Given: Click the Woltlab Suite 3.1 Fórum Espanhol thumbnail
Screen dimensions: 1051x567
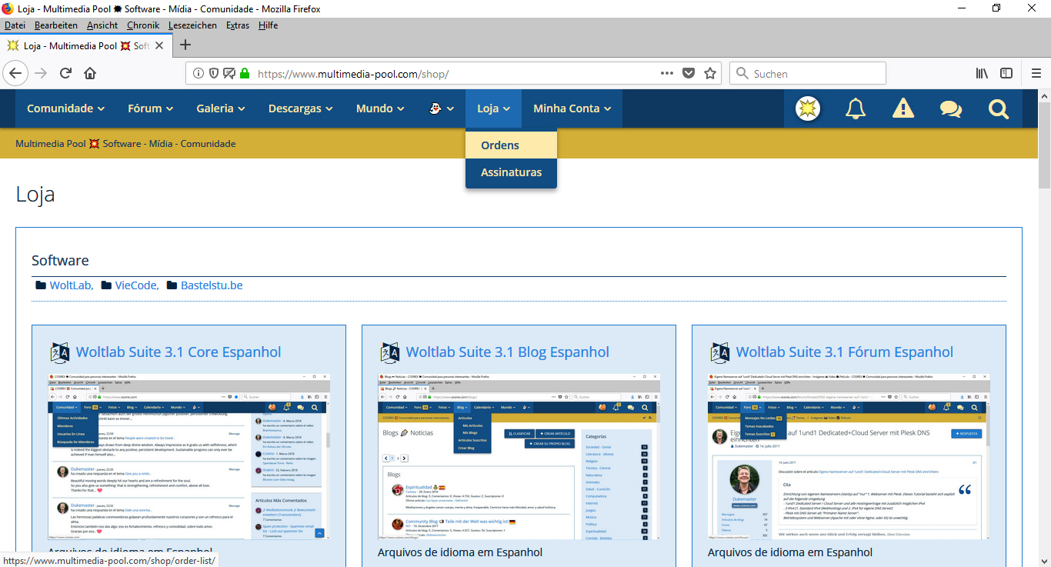Looking at the screenshot, I should [849, 456].
